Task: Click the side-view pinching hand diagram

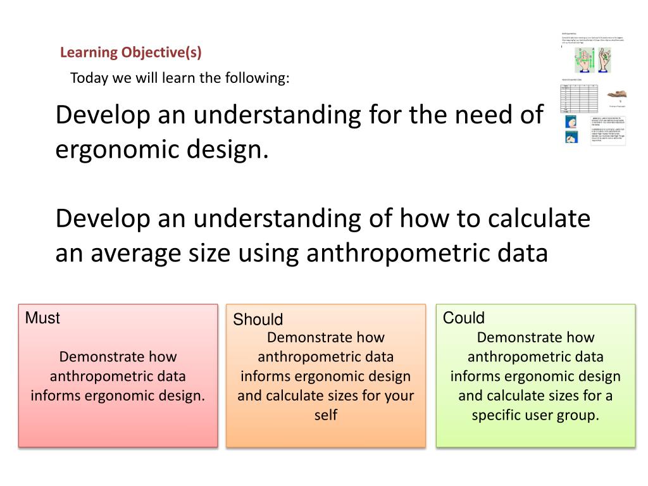Action: 604,60
